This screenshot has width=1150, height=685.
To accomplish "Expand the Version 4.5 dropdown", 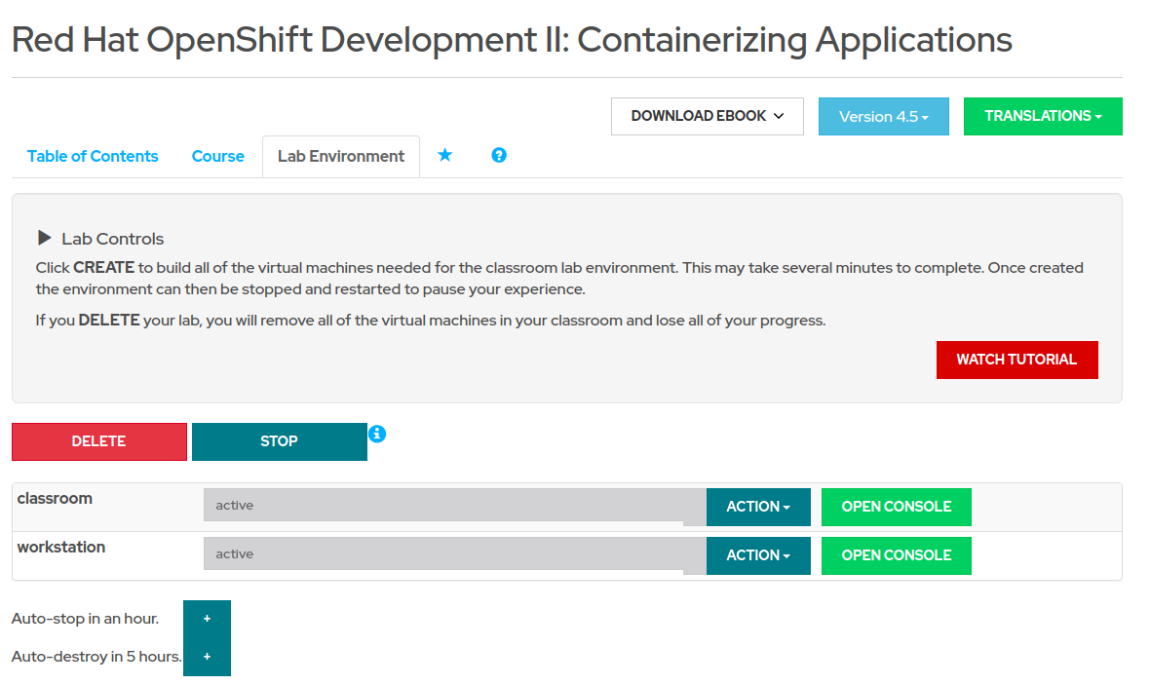I will tap(883, 116).
